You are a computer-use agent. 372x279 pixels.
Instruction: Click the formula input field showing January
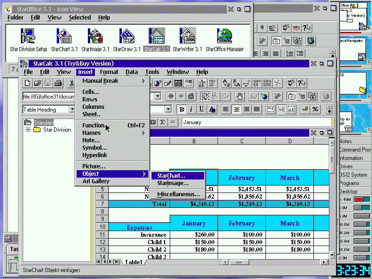pyautogui.click(x=257, y=122)
